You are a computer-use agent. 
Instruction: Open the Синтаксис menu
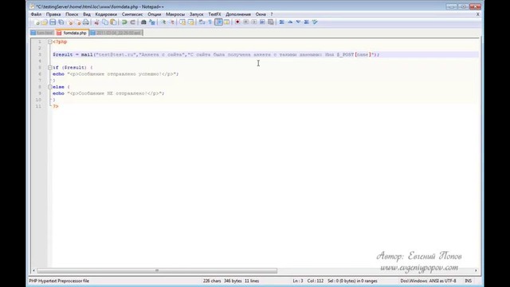[132, 14]
